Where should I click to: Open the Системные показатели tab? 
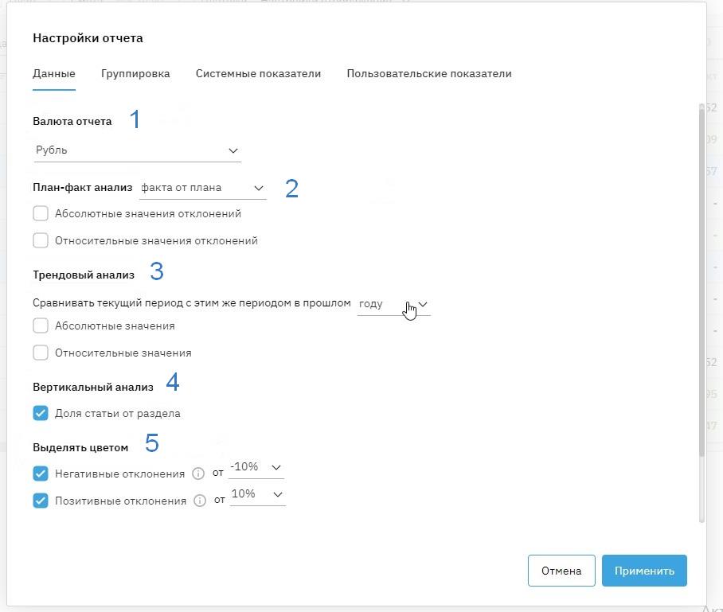coord(258,74)
